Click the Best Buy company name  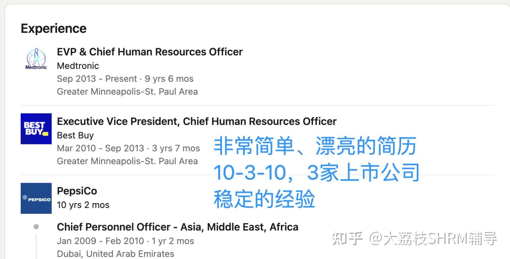coord(75,135)
